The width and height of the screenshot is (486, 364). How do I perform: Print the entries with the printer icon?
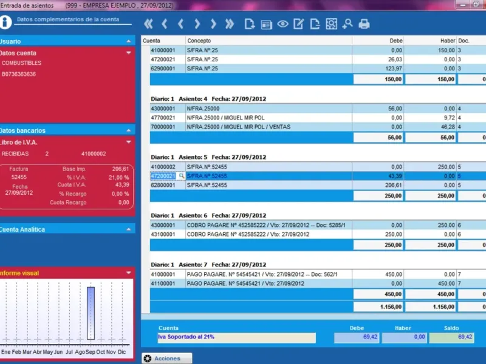364,24
